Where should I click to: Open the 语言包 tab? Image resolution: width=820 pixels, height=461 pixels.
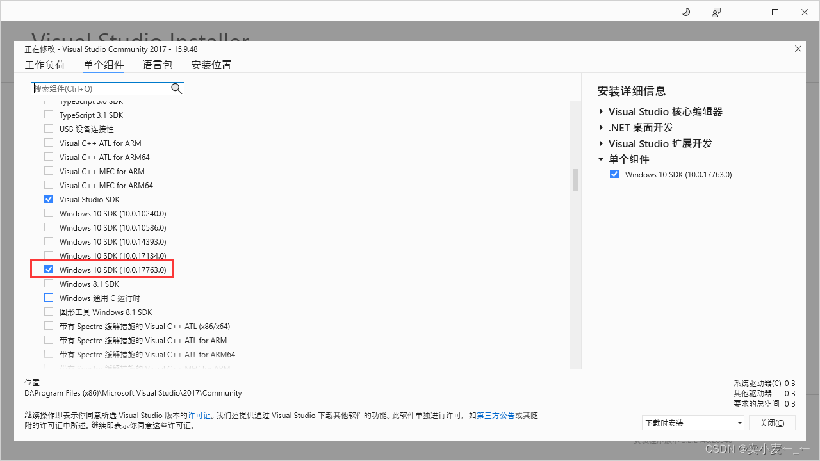click(x=158, y=65)
